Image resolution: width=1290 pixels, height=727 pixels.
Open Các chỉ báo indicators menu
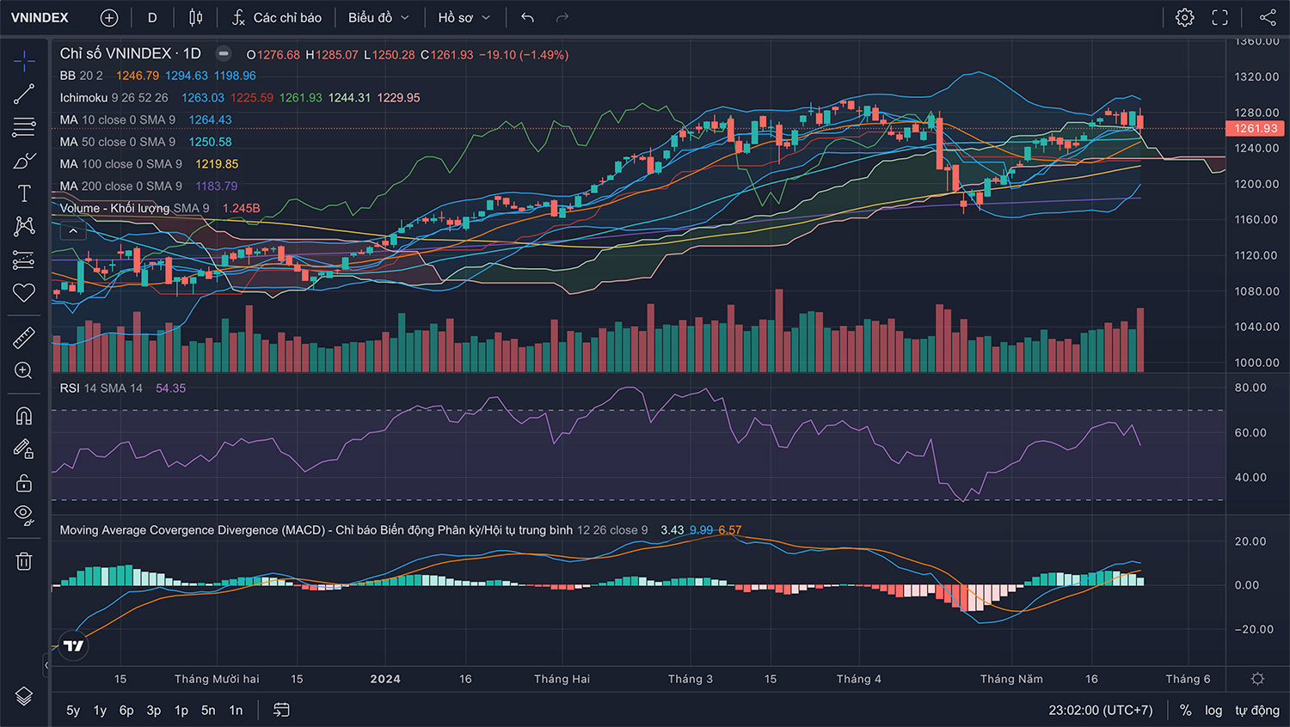click(x=277, y=17)
